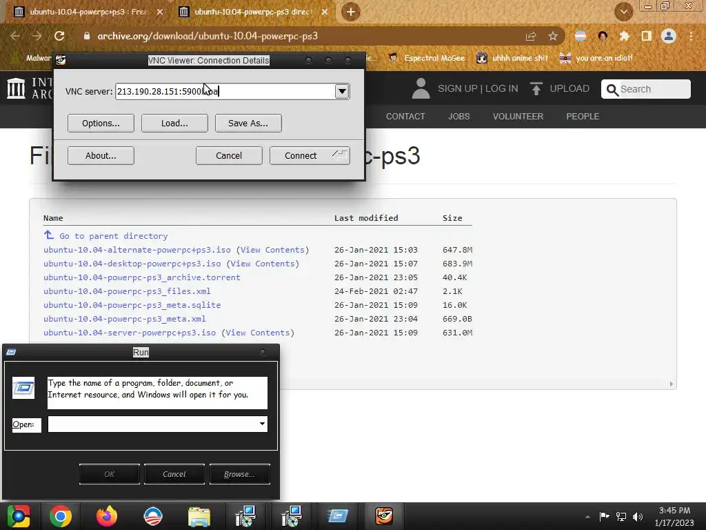Image resolution: width=706 pixels, height=530 pixels.
Task: Go back in browser history
Action: 15,36
